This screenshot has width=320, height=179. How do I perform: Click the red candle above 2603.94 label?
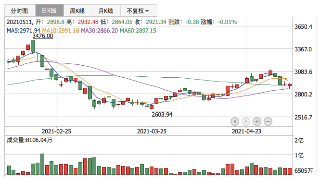[152, 107]
